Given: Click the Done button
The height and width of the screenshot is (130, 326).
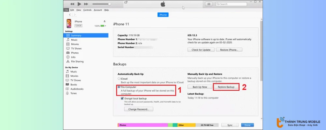Looking at the screenshot, I should point(247,125).
